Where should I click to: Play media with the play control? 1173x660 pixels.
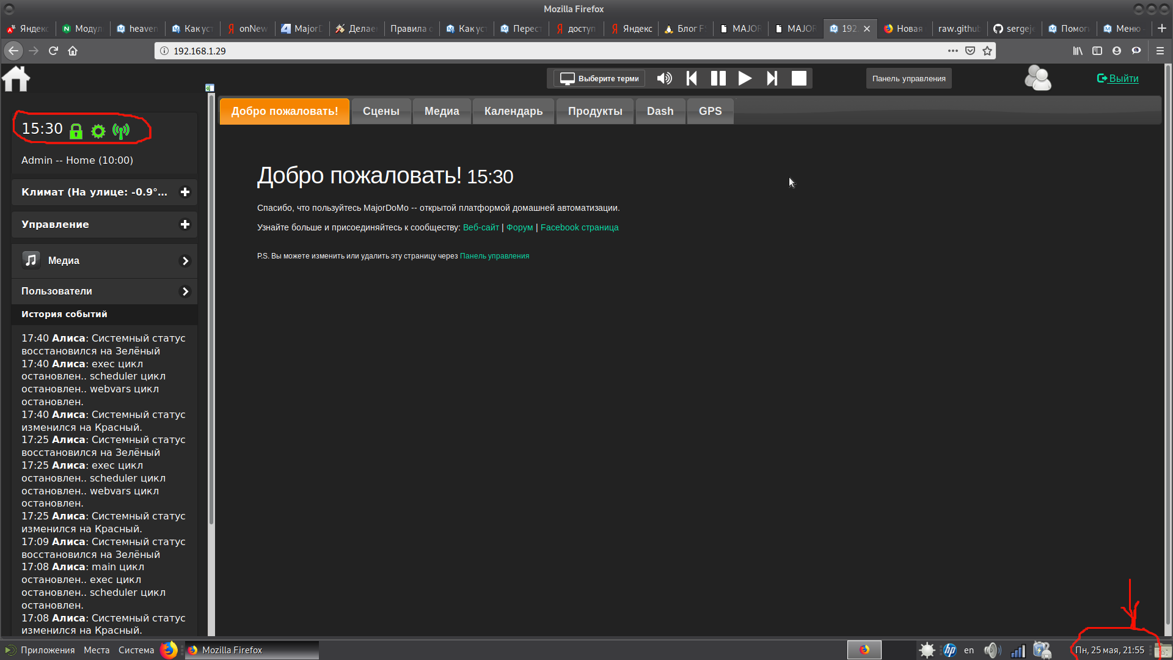coord(745,78)
